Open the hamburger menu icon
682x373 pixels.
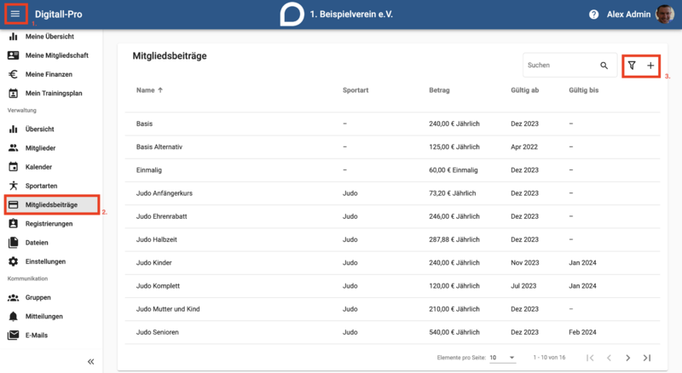point(15,14)
